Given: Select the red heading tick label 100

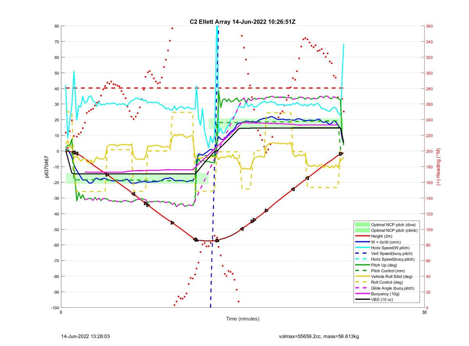Looking at the screenshot, I should [429, 229].
